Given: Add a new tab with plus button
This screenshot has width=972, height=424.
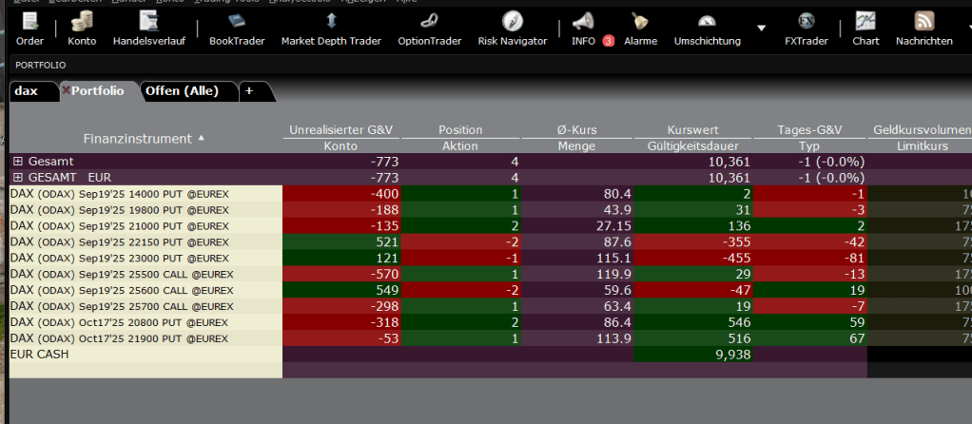Looking at the screenshot, I should point(249,91).
